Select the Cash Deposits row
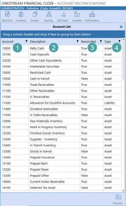The height and width of the screenshot is (206, 126). point(61,54)
